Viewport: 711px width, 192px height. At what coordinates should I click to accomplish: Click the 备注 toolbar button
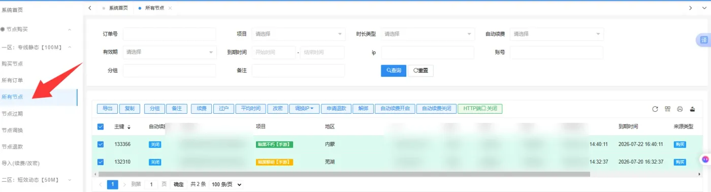(177, 108)
